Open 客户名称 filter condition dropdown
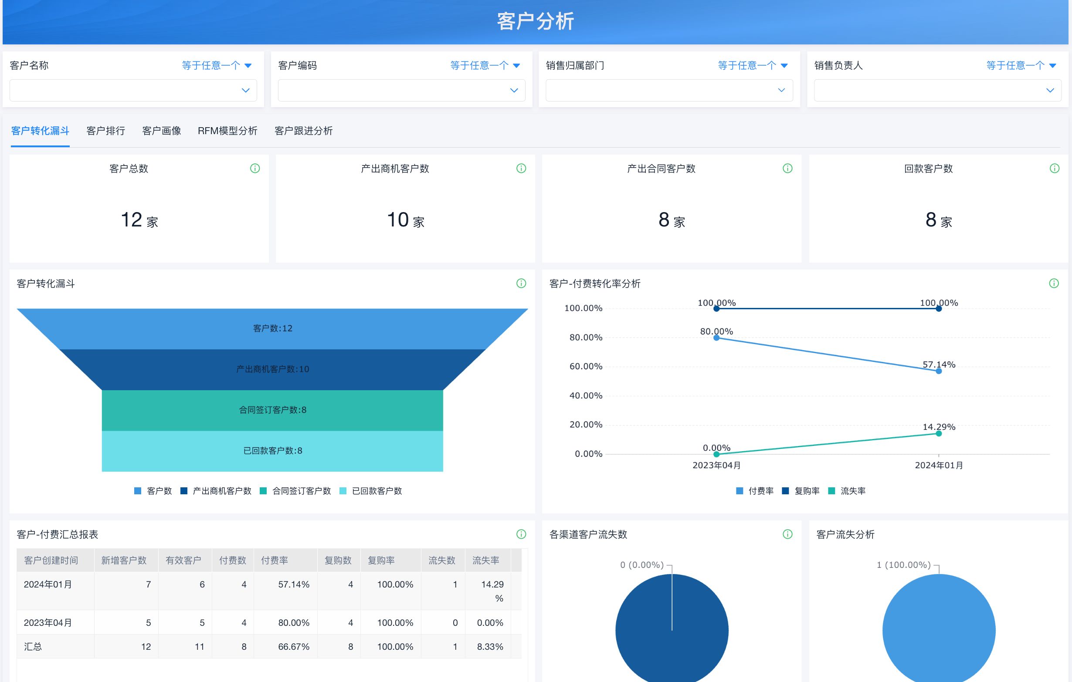 pyautogui.click(x=216, y=65)
